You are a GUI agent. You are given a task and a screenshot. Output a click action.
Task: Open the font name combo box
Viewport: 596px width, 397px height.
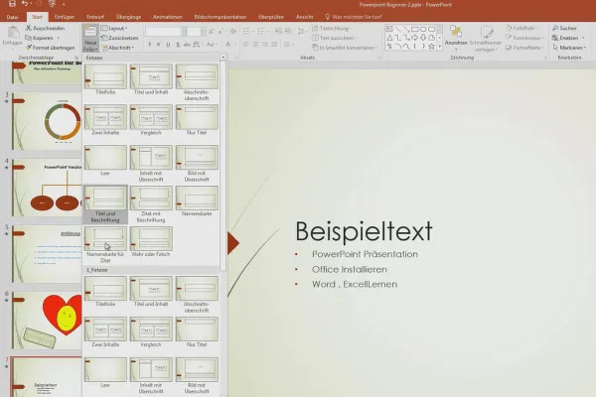pos(166,32)
